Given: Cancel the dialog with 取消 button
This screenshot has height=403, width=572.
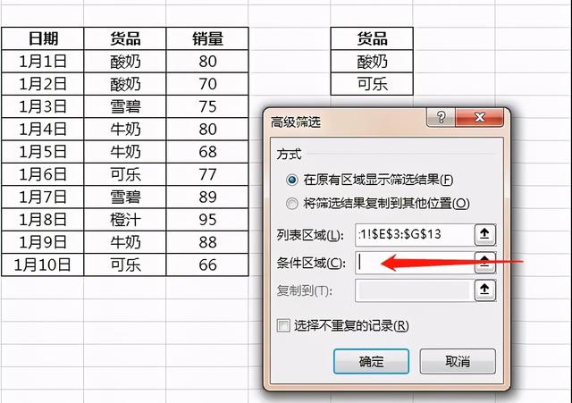Looking at the screenshot, I should (x=458, y=361).
